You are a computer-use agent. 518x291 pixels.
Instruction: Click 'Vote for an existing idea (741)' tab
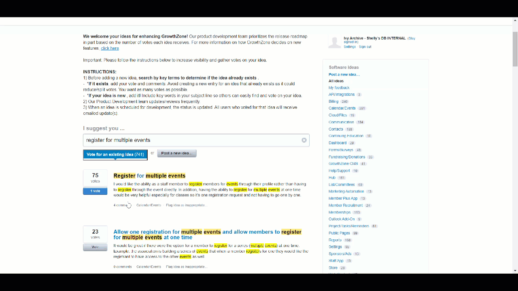pos(115,154)
